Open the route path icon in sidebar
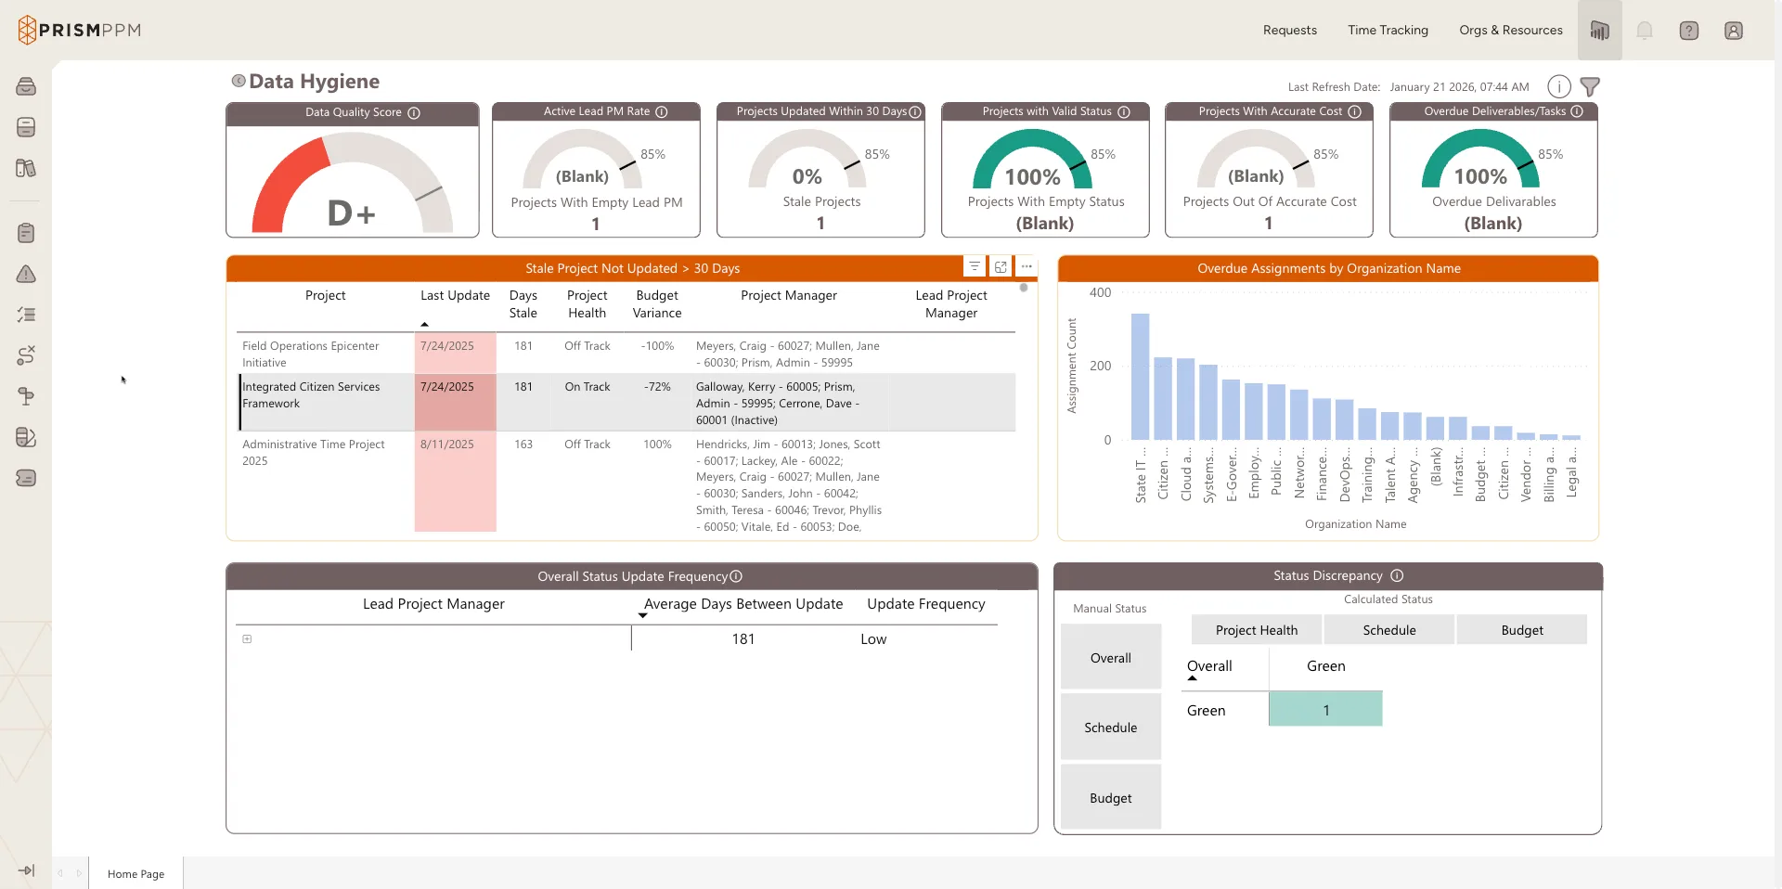The height and width of the screenshot is (889, 1782). click(26, 355)
